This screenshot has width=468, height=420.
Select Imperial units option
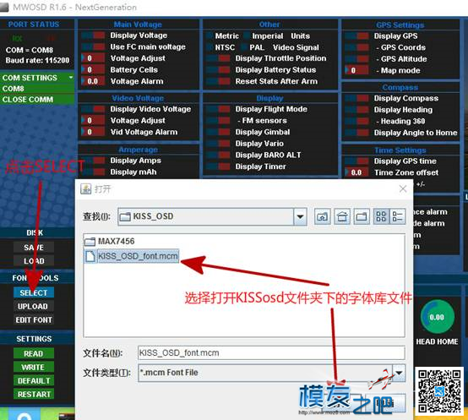pos(246,36)
